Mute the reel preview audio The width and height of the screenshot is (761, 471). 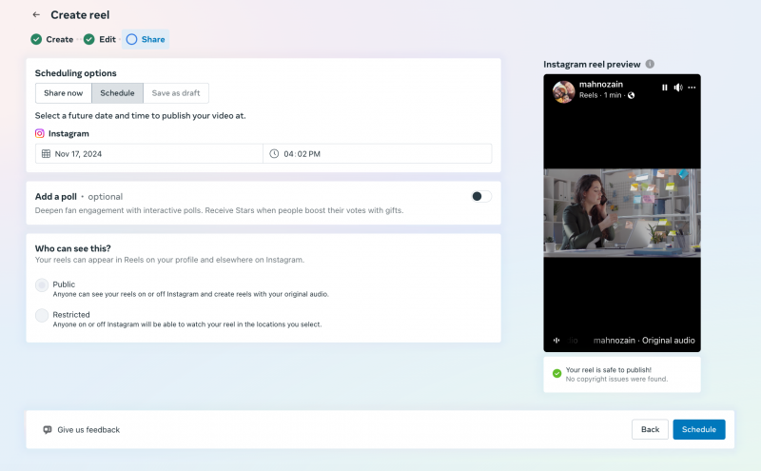[678, 88]
